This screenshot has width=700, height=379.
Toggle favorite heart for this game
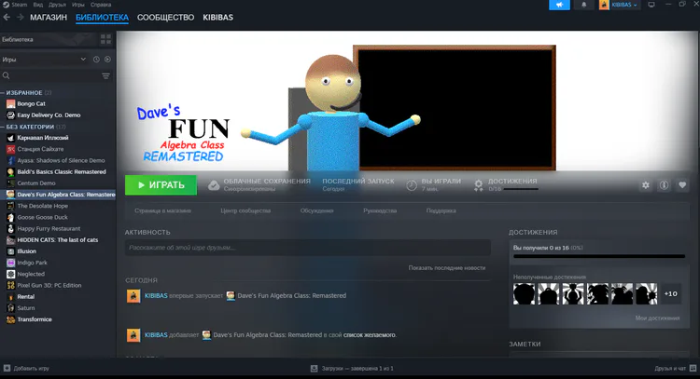click(x=682, y=184)
